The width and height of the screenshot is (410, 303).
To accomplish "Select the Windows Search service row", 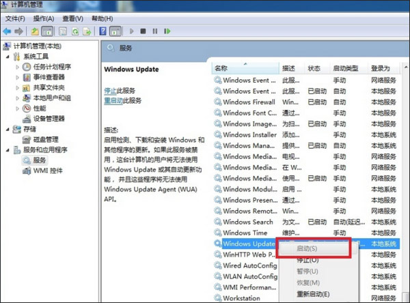I will click(x=306, y=222).
